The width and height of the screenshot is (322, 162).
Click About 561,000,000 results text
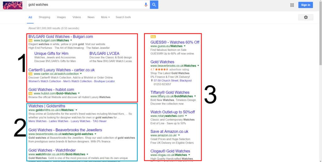(54, 28)
